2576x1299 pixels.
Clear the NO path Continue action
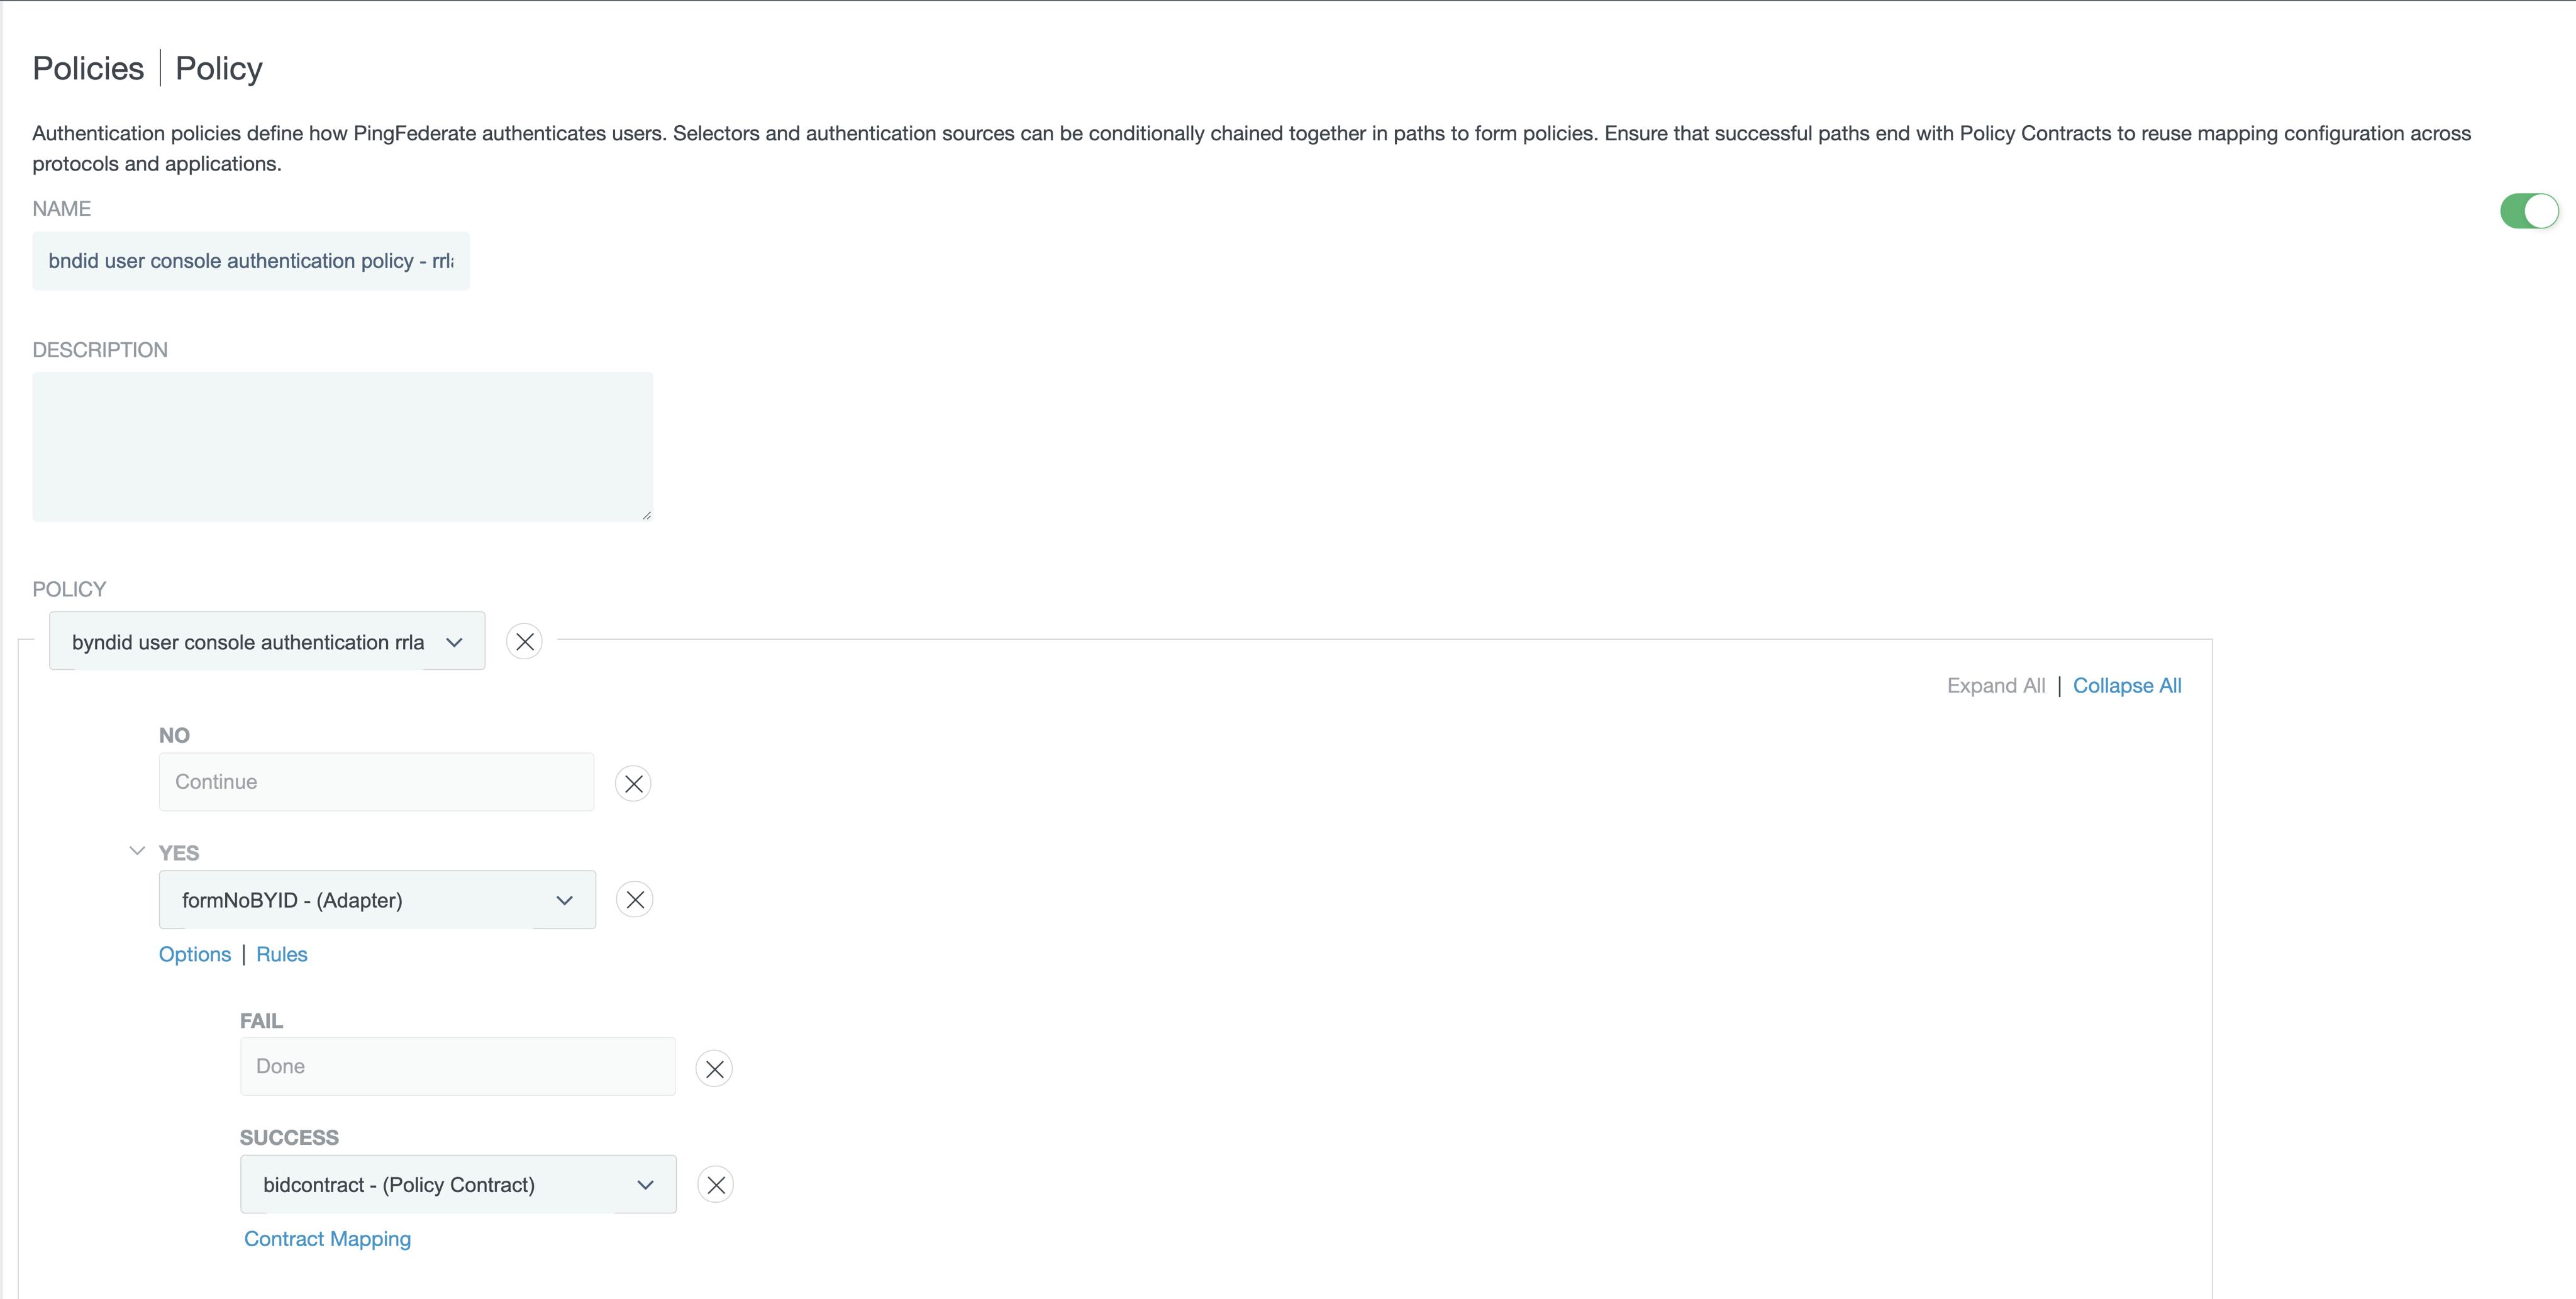[633, 783]
